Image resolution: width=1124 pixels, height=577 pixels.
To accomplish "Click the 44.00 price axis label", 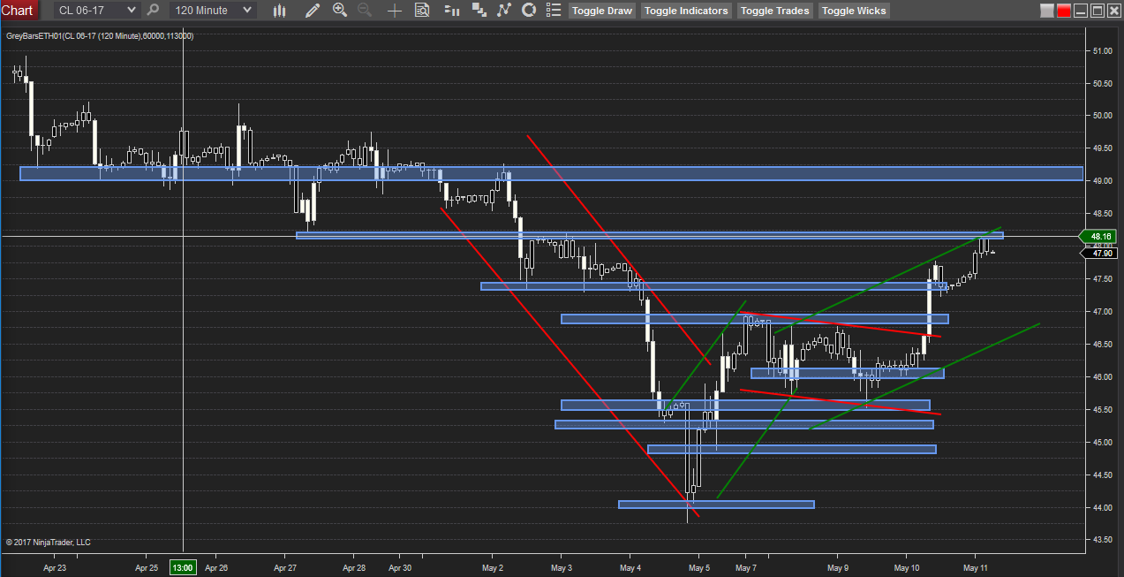I will (x=1102, y=508).
